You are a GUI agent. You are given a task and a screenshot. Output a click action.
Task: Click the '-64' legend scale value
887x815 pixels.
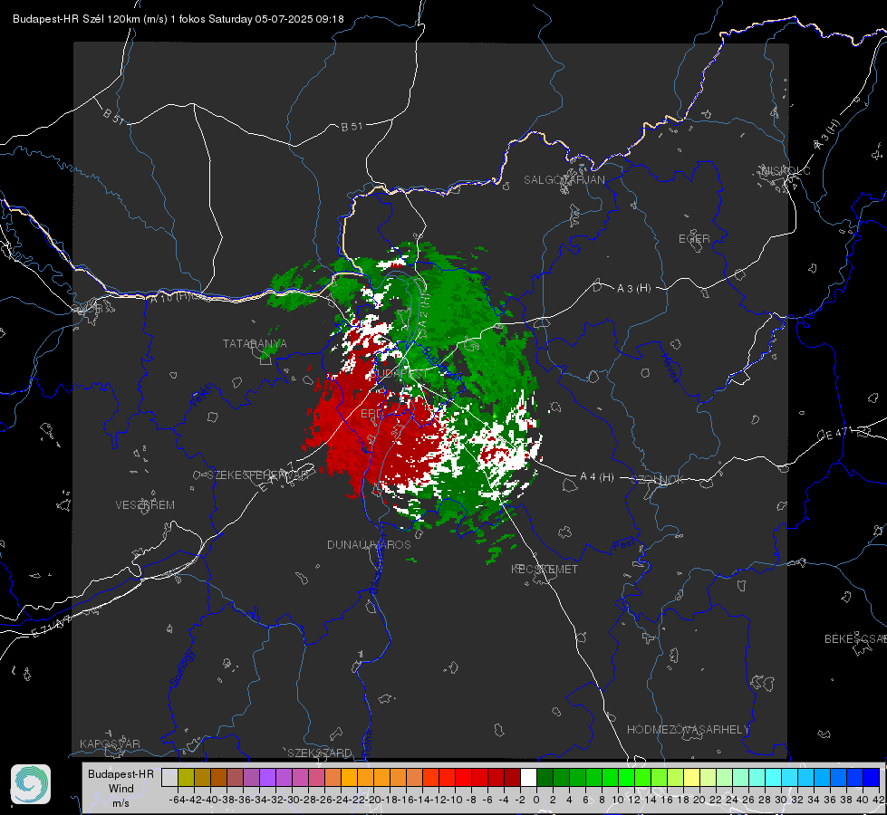click(177, 800)
